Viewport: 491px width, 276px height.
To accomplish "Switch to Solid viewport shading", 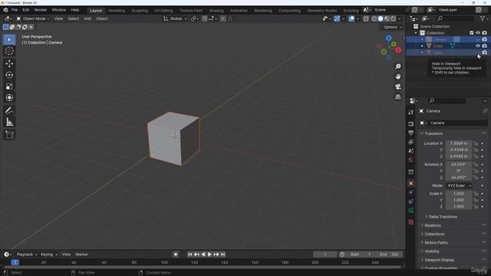I will click(381, 18).
